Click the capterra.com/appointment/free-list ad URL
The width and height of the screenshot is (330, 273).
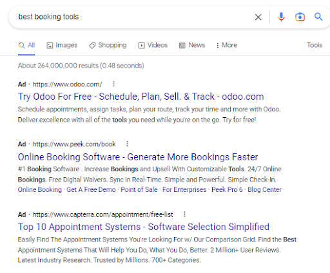click(x=102, y=214)
